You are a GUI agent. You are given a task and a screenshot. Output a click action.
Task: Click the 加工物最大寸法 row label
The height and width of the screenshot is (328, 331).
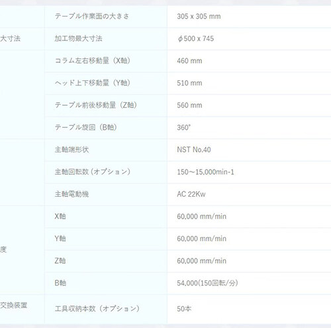pos(79,38)
